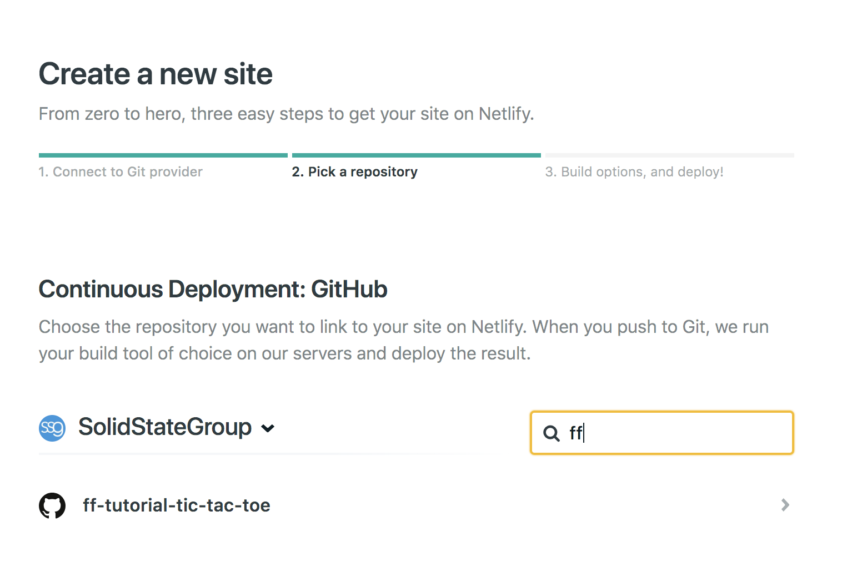Select the search icon inside the repo filter box
The height and width of the screenshot is (567, 842).
tap(551, 433)
